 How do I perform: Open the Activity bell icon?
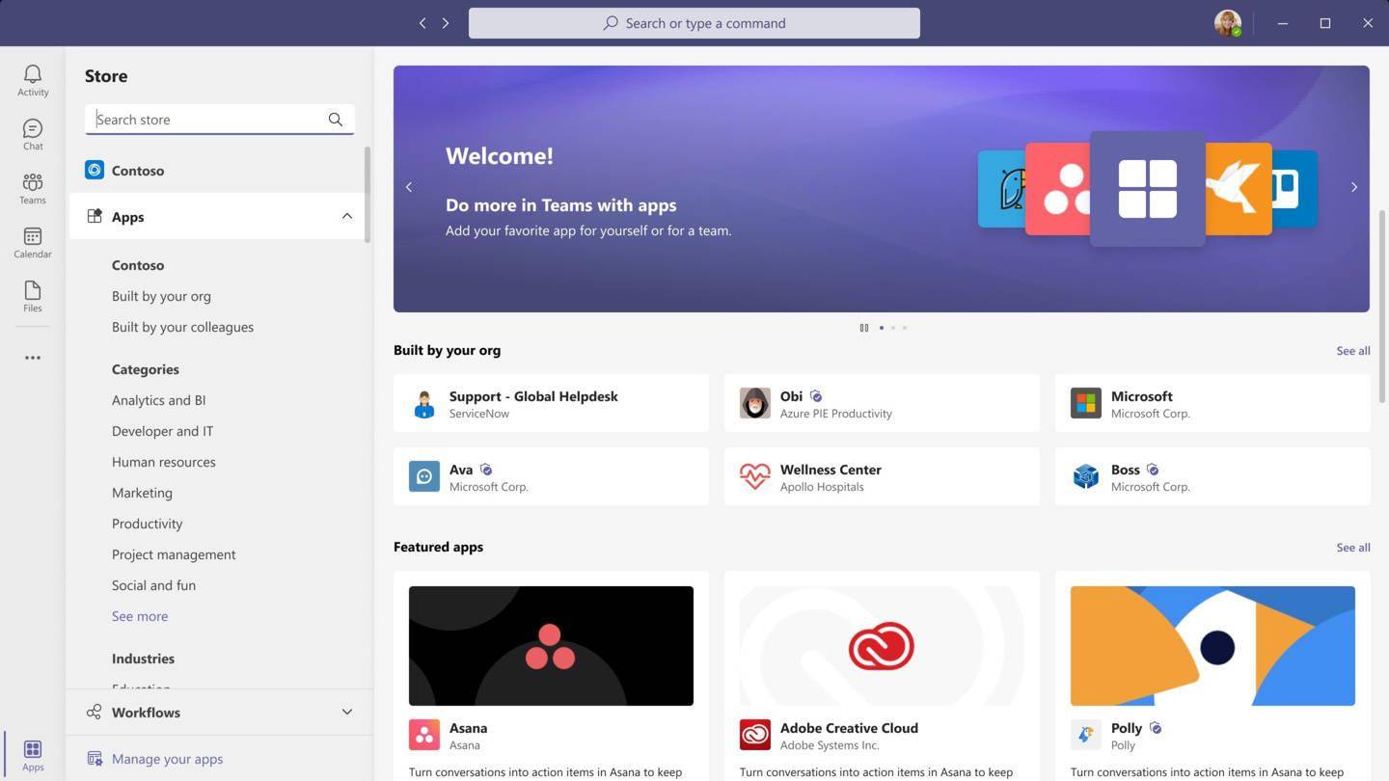pyautogui.click(x=32, y=79)
